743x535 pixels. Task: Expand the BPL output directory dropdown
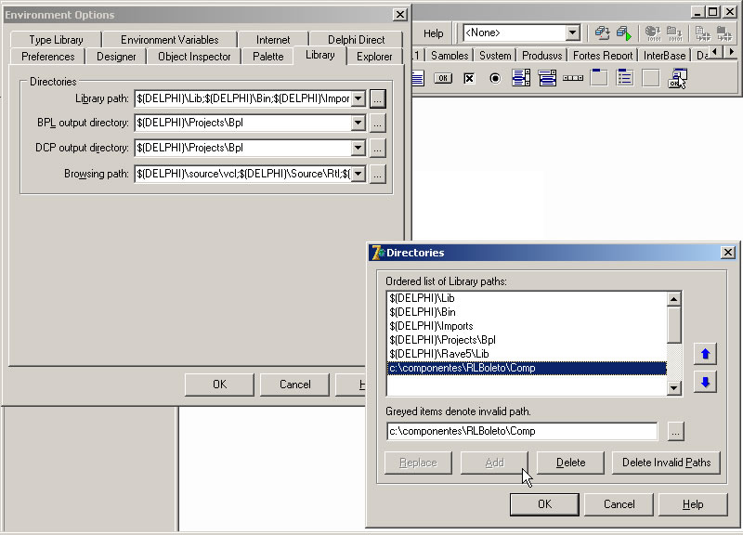358,123
